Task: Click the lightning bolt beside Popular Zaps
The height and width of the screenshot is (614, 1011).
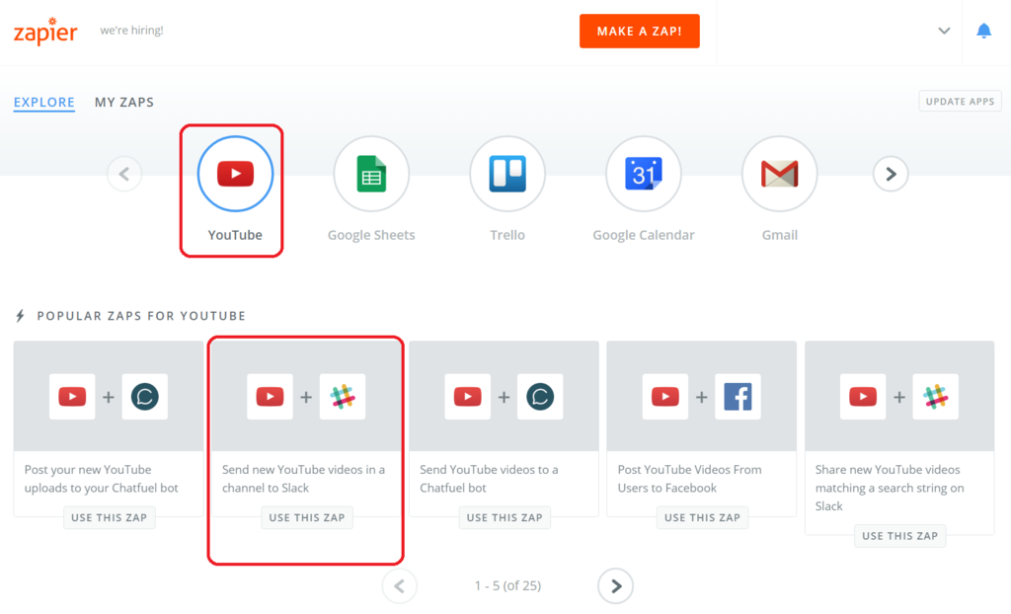Action: (x=20, y=315)
